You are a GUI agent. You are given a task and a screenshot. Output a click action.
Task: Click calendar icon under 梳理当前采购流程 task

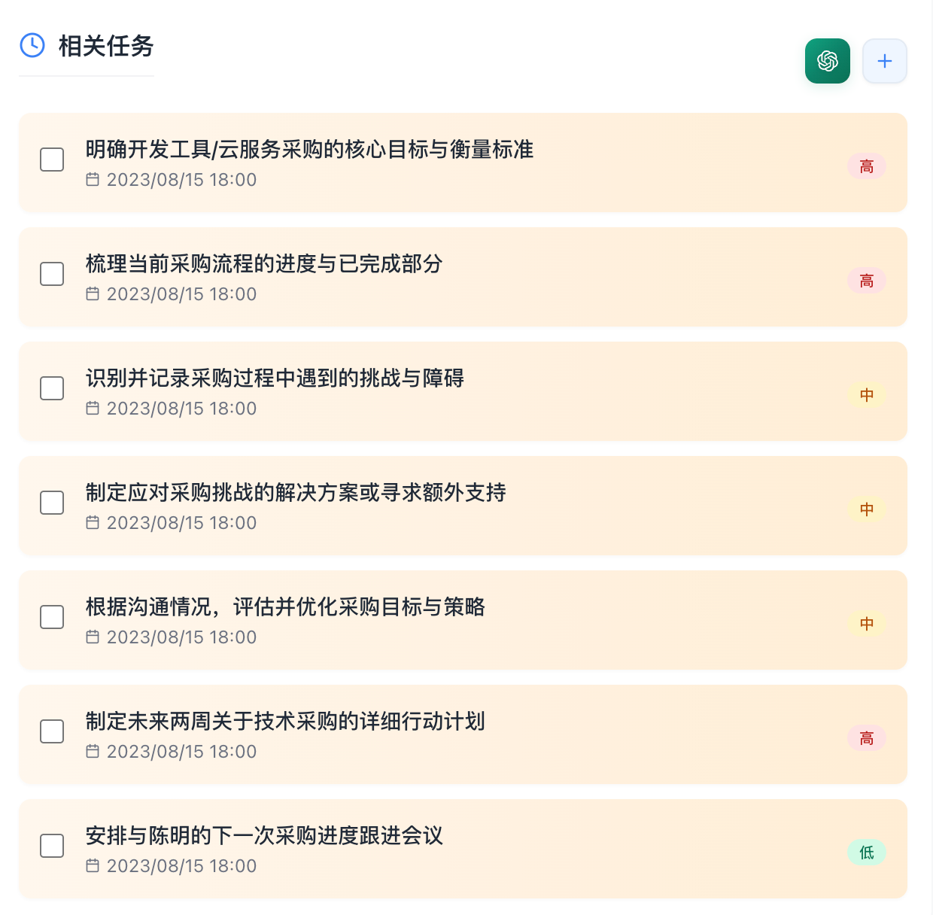point(93,294)
